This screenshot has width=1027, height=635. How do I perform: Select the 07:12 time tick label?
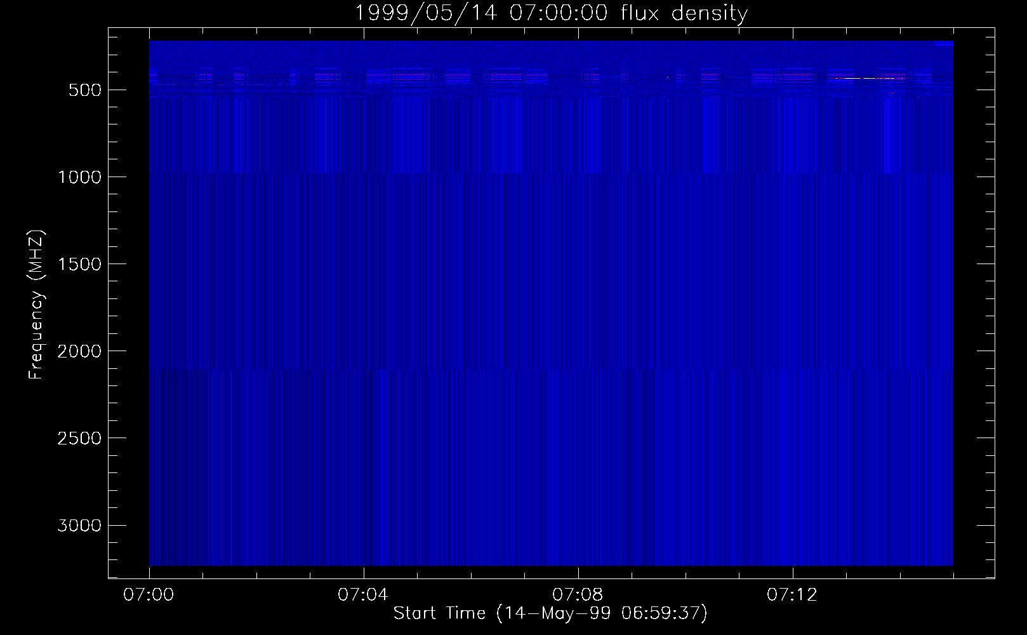point(793,595)
